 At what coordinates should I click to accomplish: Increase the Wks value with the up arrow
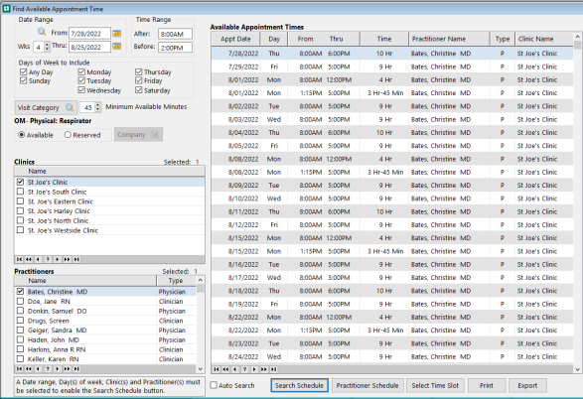pyautogui.click(x=47, y=45)
